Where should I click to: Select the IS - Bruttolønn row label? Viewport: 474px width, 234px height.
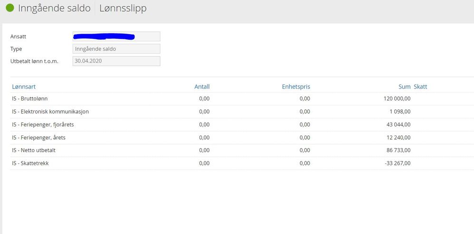pyautogui.click(x=30, y=99)
